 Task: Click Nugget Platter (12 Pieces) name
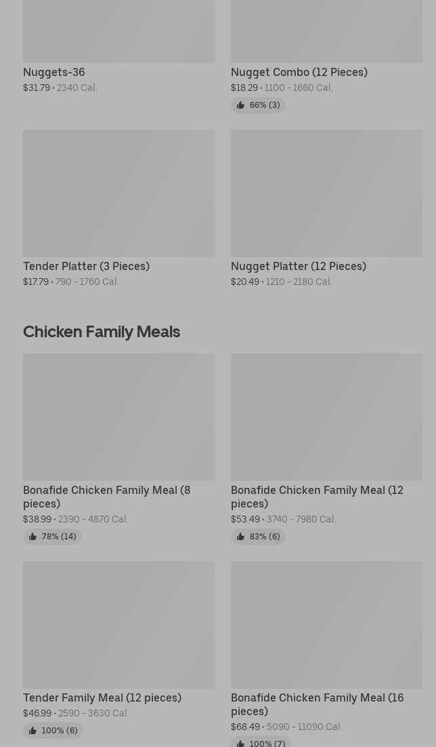[299, 267]
